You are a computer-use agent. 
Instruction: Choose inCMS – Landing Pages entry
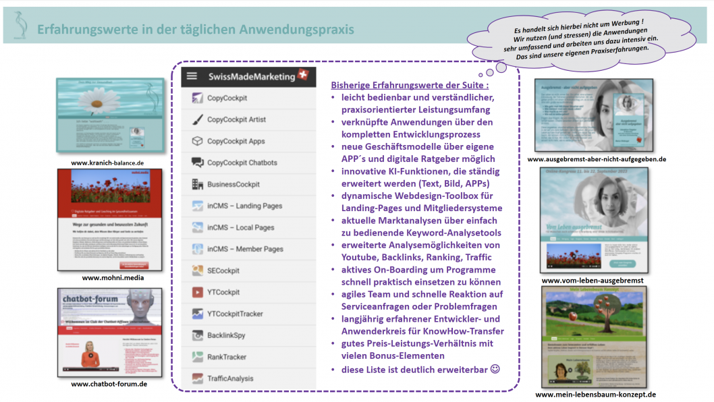pyautogui.click(x=248, y=206)
